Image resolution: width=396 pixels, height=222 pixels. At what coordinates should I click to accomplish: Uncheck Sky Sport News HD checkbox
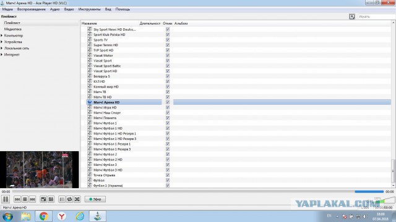coord(168,30)
